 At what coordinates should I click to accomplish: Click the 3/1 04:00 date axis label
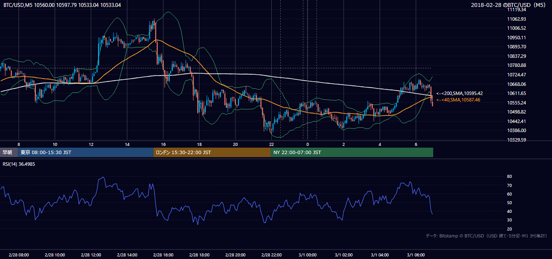pos(380,255)
